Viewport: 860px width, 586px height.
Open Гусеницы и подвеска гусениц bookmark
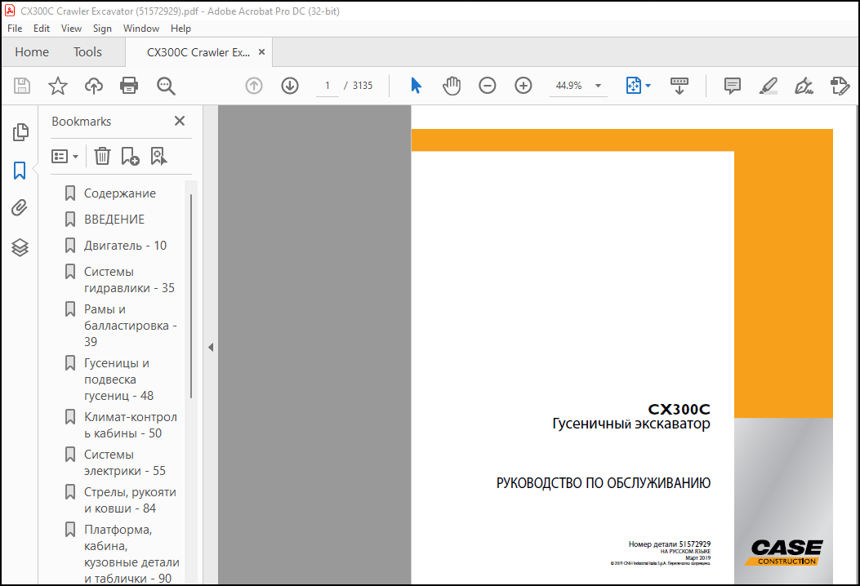119,380
